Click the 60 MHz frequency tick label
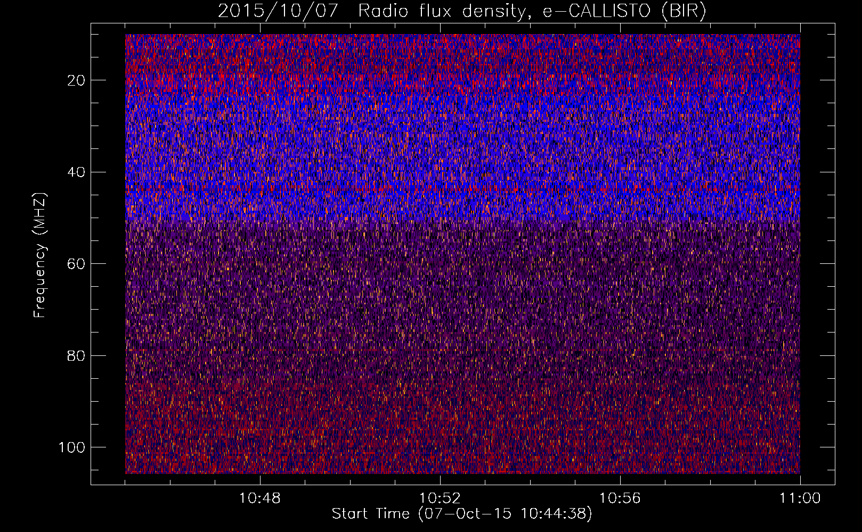 76,264
